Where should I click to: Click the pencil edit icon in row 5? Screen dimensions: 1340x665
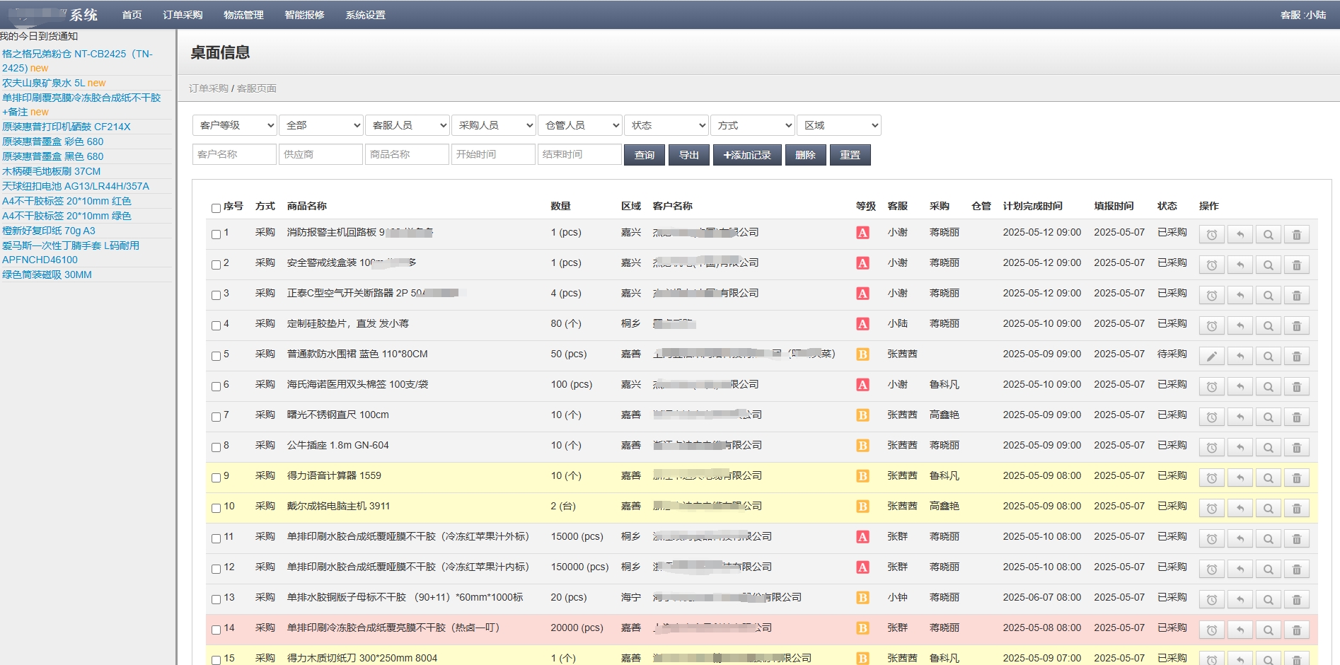coord(1211,357)
